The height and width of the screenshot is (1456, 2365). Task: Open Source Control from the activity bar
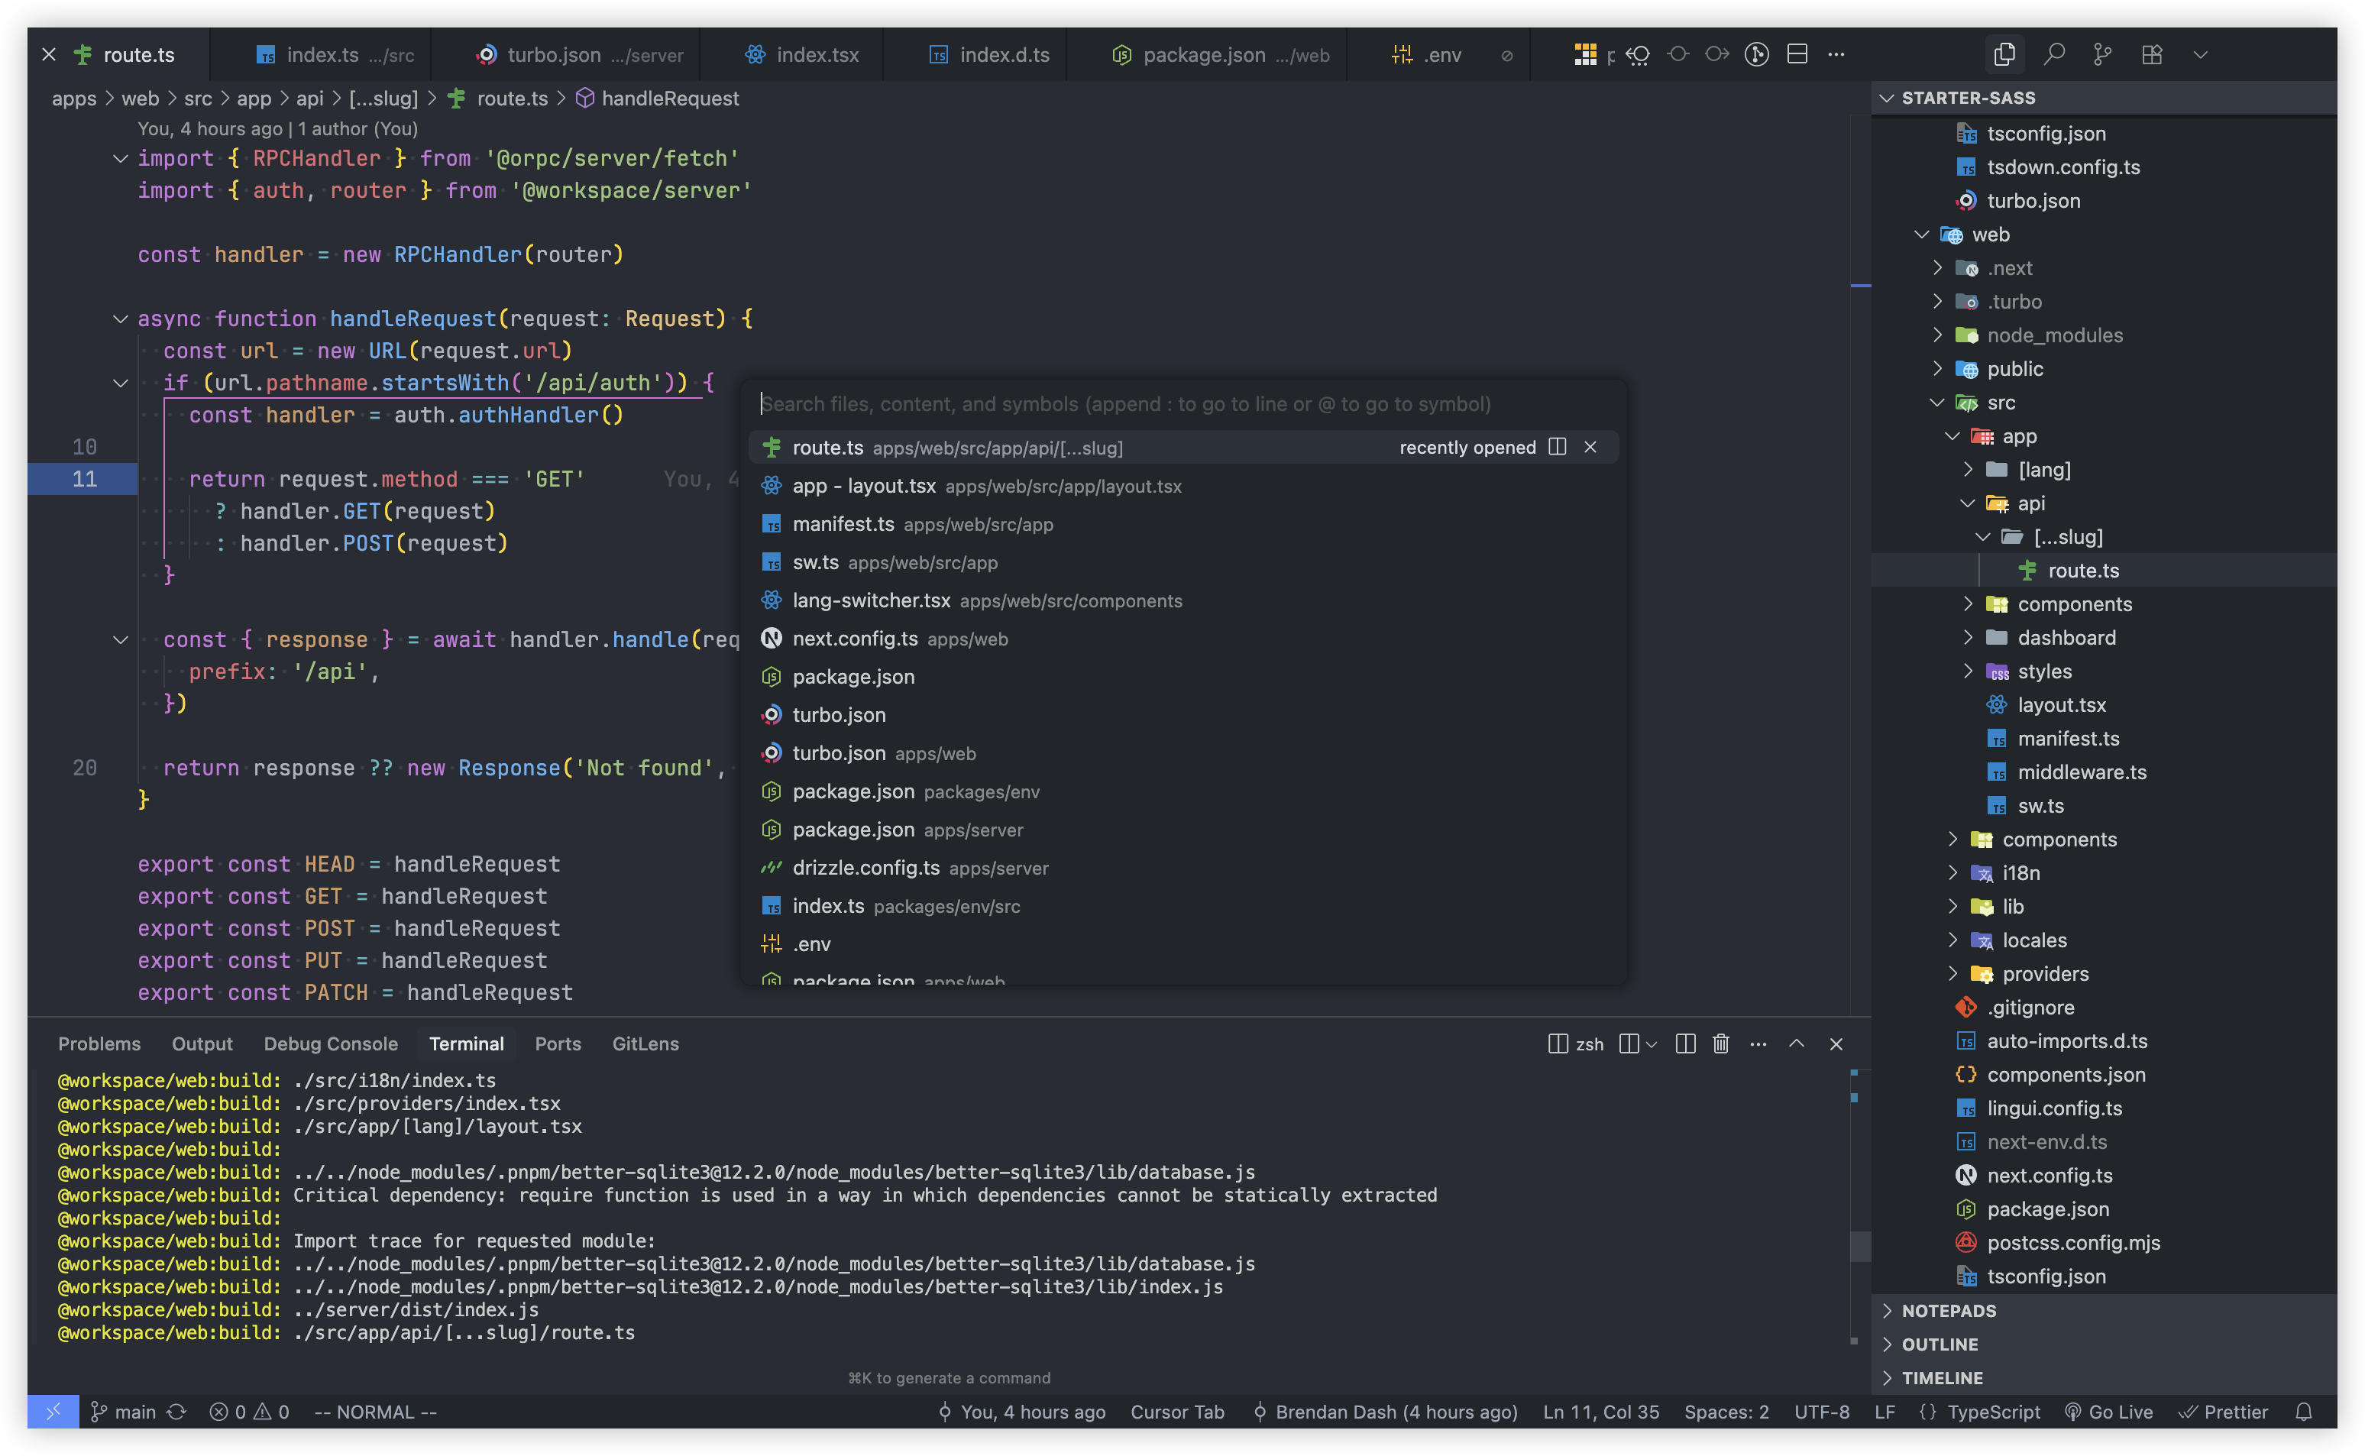point(2102,55)
